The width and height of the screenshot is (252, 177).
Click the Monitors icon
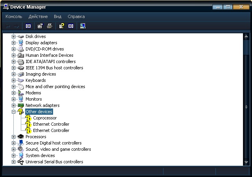[21, 99]
